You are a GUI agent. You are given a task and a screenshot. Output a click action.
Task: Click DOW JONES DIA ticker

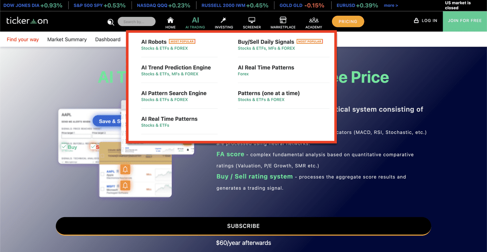[33, 5]
